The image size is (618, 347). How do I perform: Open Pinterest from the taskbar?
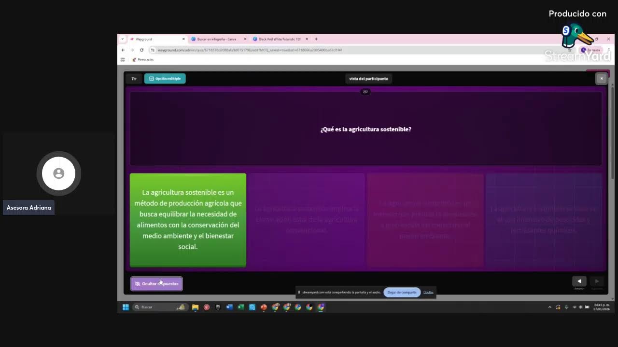pyautogui.click(x=207, y=307)
